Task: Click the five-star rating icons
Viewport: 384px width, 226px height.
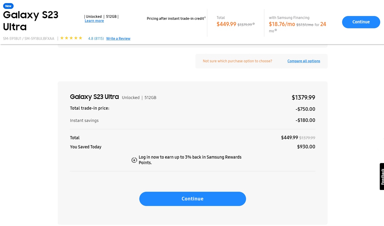Action: click(x=71, y=38)
